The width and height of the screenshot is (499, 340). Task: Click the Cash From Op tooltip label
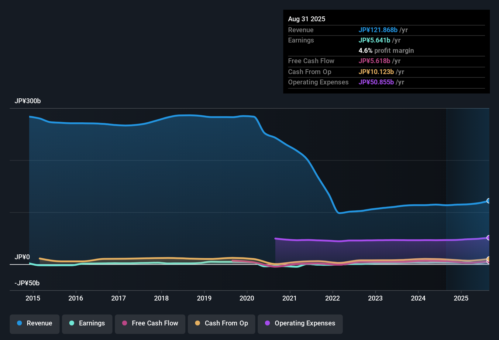click(x=310, y=72)
